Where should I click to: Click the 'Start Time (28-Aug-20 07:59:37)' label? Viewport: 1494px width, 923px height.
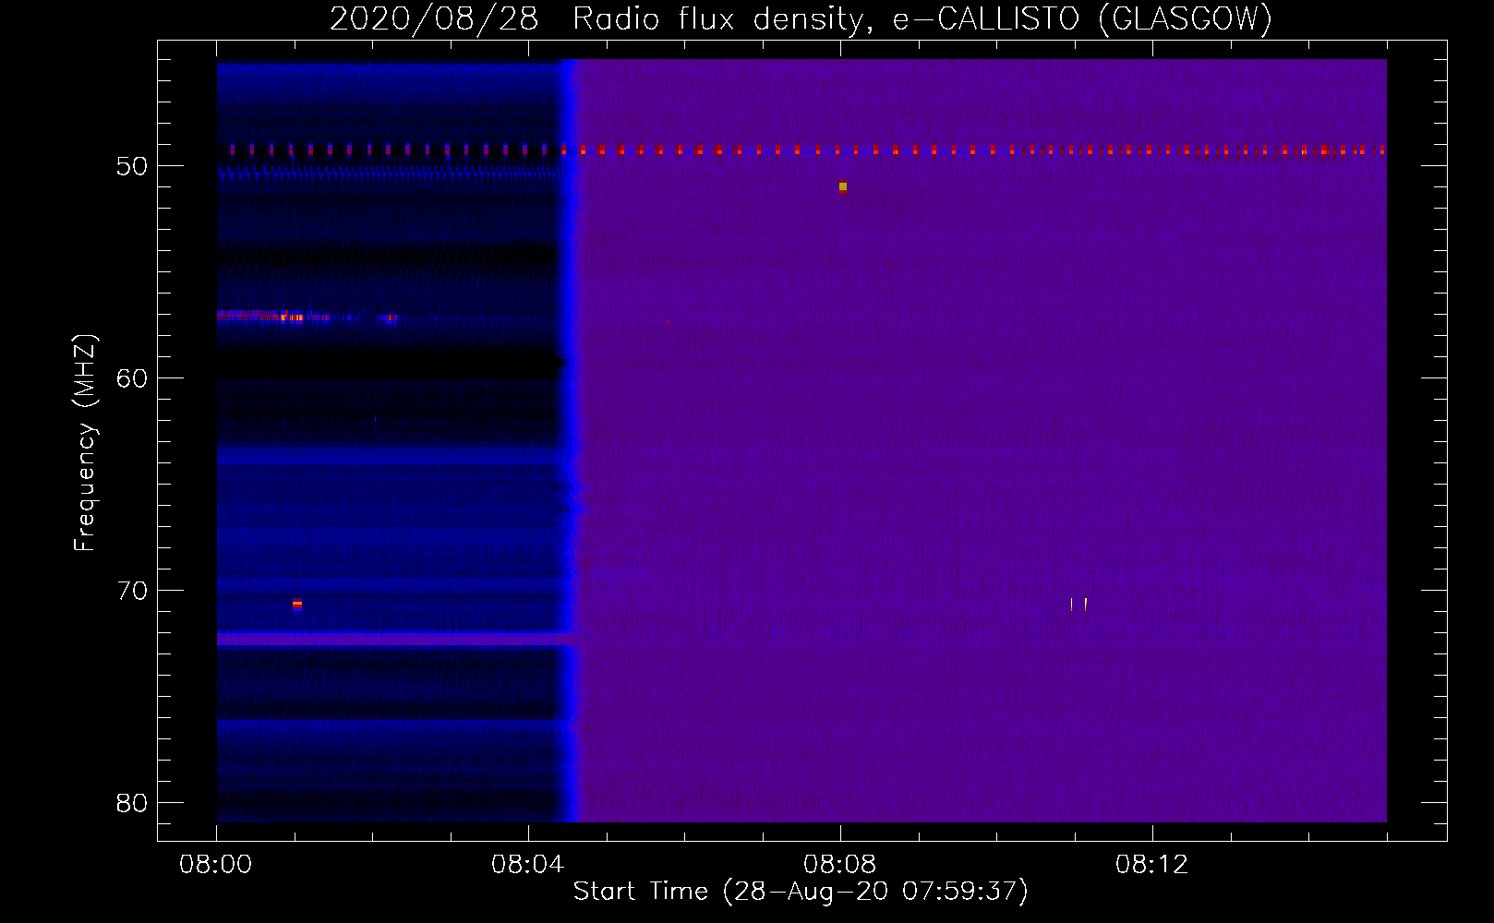(801, 892)
